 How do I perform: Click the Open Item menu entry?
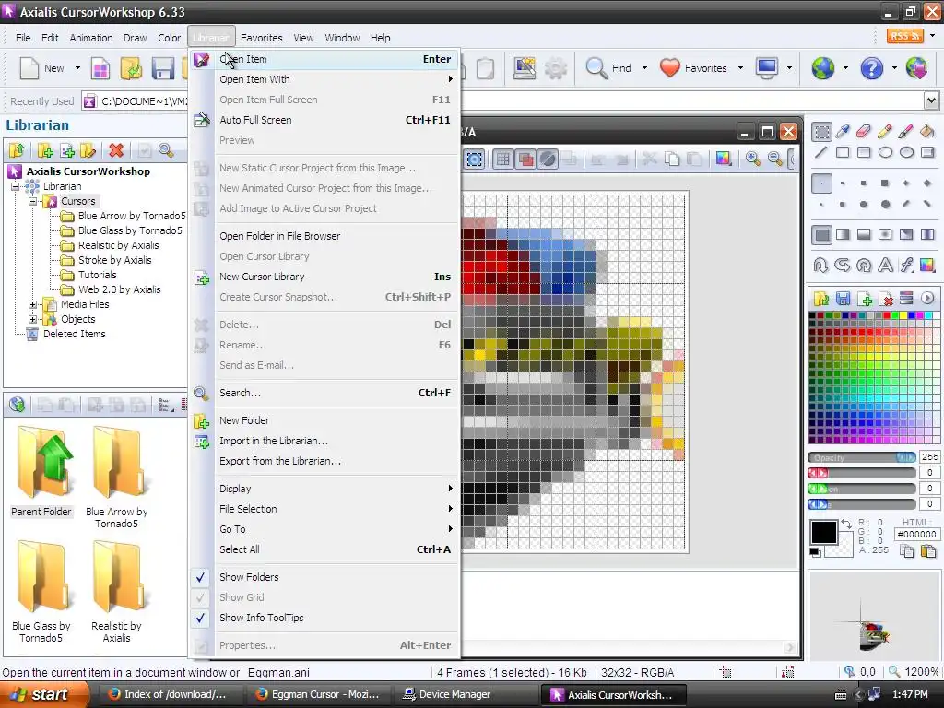point(324,59)
